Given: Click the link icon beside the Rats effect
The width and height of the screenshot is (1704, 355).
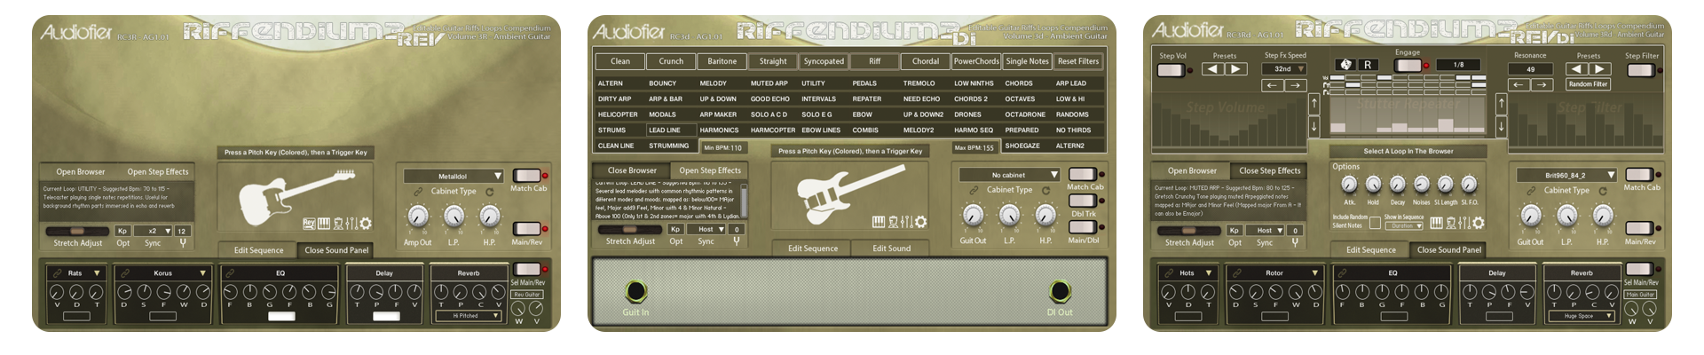Looking at the screenshot, I should click(x=57, y=273).
